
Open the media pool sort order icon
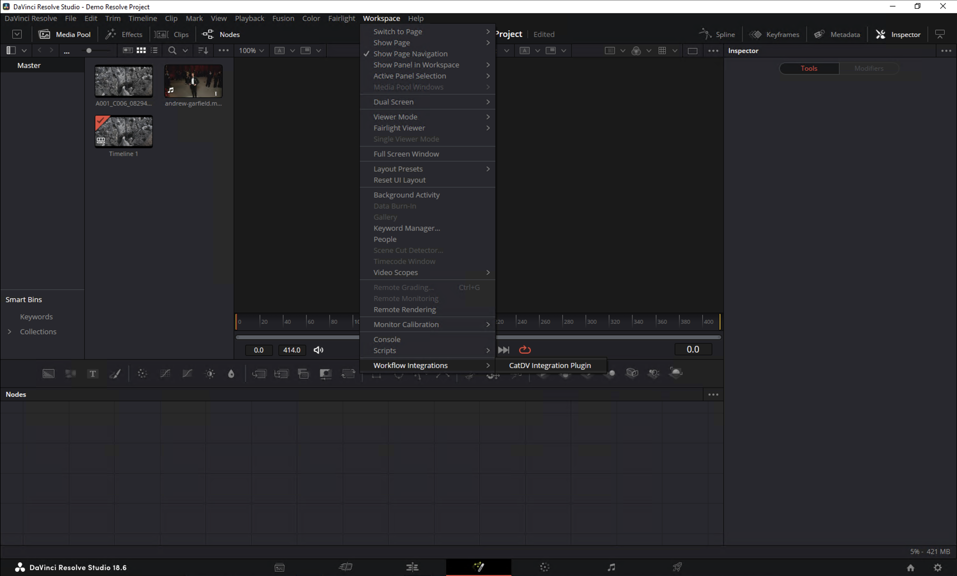(x=203, y=50)
